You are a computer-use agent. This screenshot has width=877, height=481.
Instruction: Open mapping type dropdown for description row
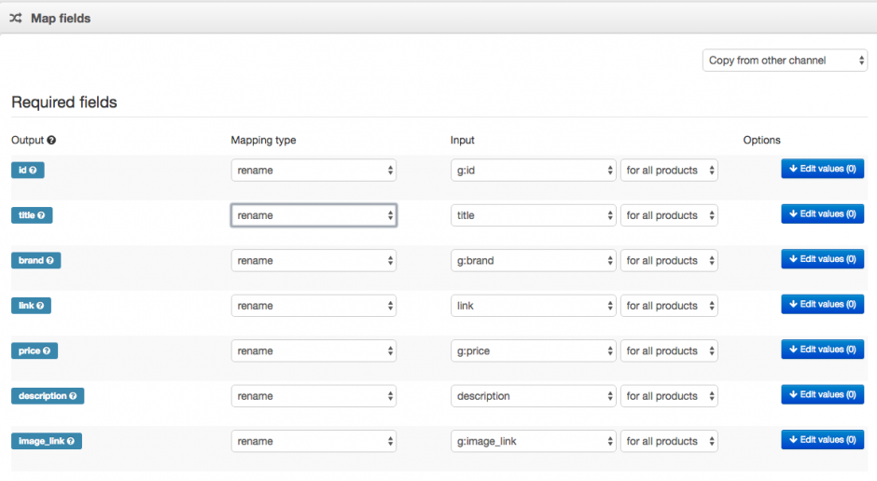pyautogui.click(x=313, y=396)
